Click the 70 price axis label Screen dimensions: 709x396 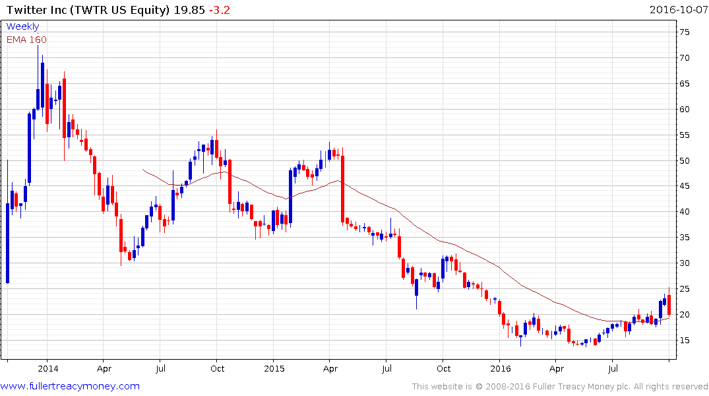tap(684, 58)
